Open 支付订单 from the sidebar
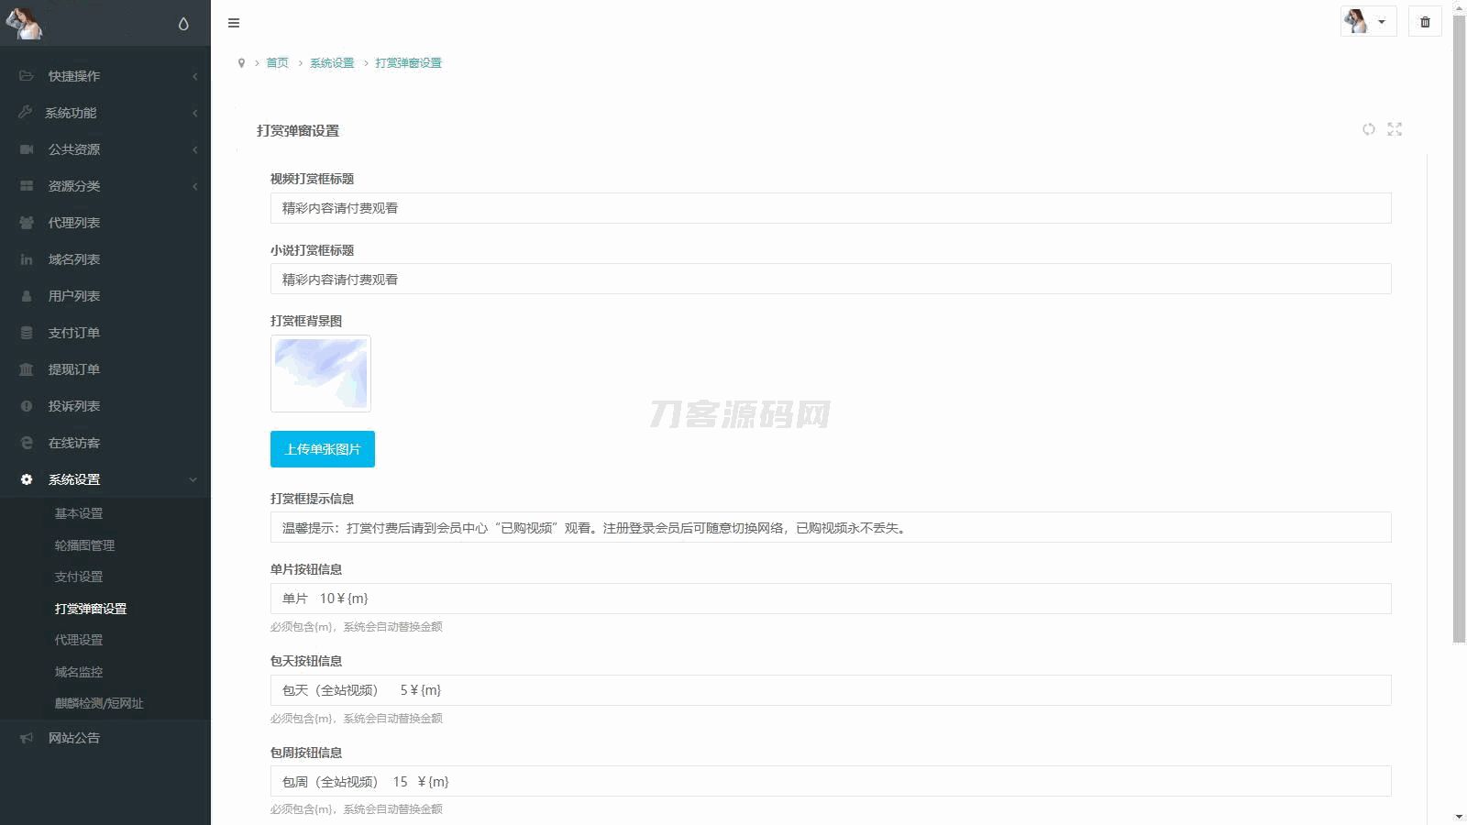This screenshot has height=825, width=1467. [73, 333]
